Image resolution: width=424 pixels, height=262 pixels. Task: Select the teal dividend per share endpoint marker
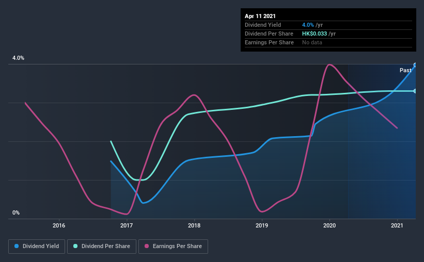[415, 91]
